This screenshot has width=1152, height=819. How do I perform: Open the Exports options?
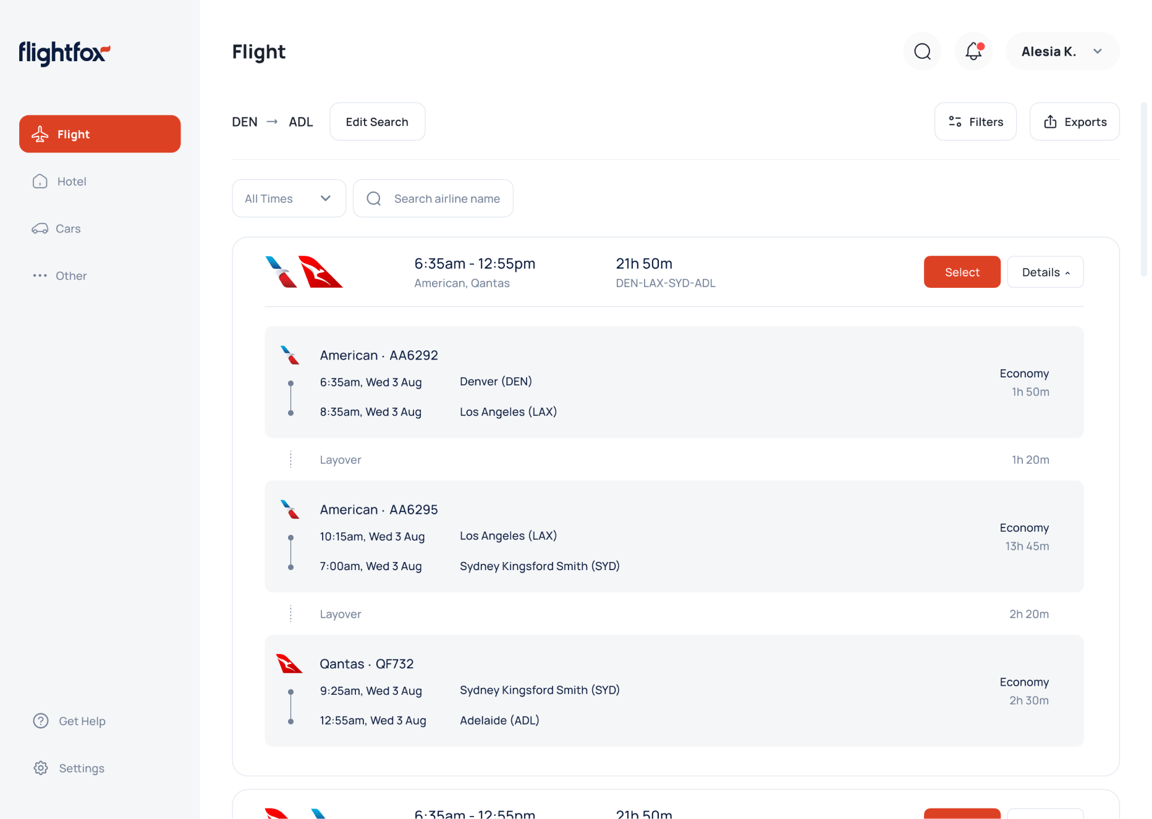[1074, 122]
